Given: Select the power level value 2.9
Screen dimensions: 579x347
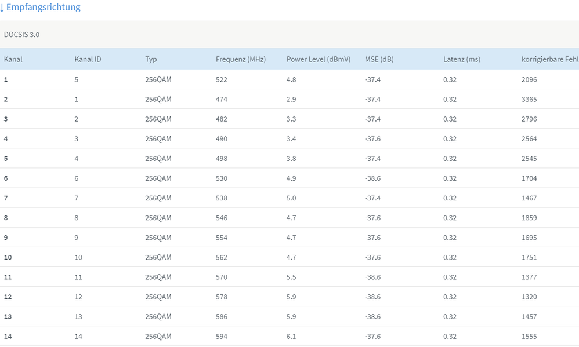Looking at the screenshot, I should 291,99.
